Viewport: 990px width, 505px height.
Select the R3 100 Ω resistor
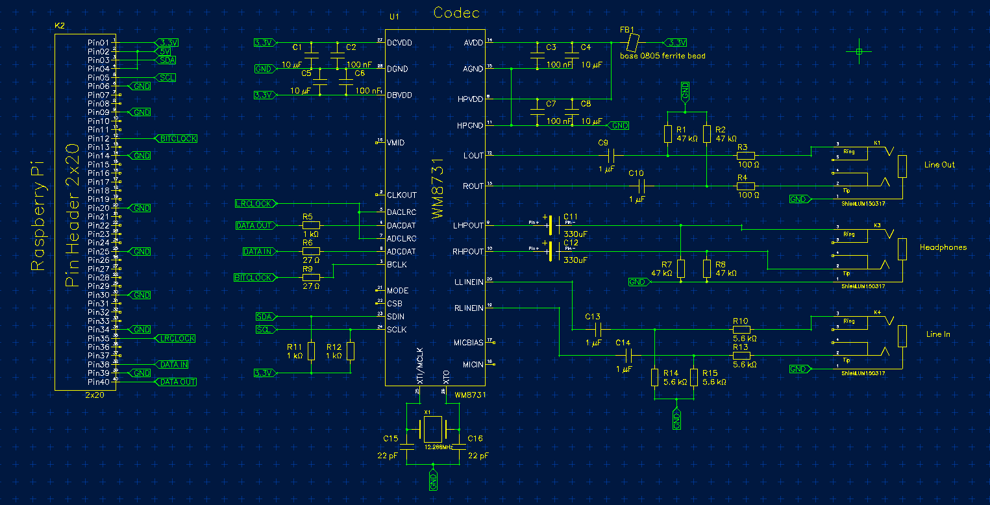coord(746,156)
